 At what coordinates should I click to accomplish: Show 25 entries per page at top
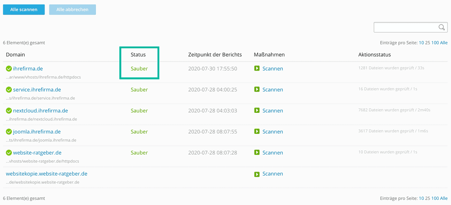[428, 43]
